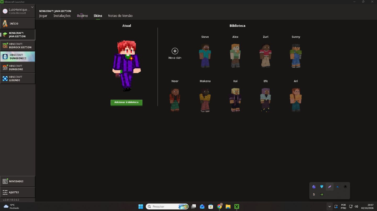Open Google Chrome from taskbar
This screenshot has height=211, width=377.
219,207
